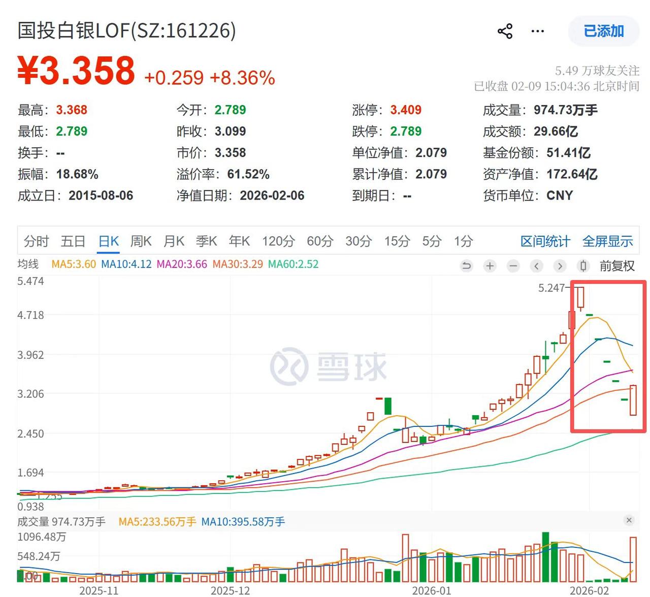Open the 月K monthly chart tab
Image resolution: width=650 pixels, height=597 pixels.
click(x=174, y=242)
